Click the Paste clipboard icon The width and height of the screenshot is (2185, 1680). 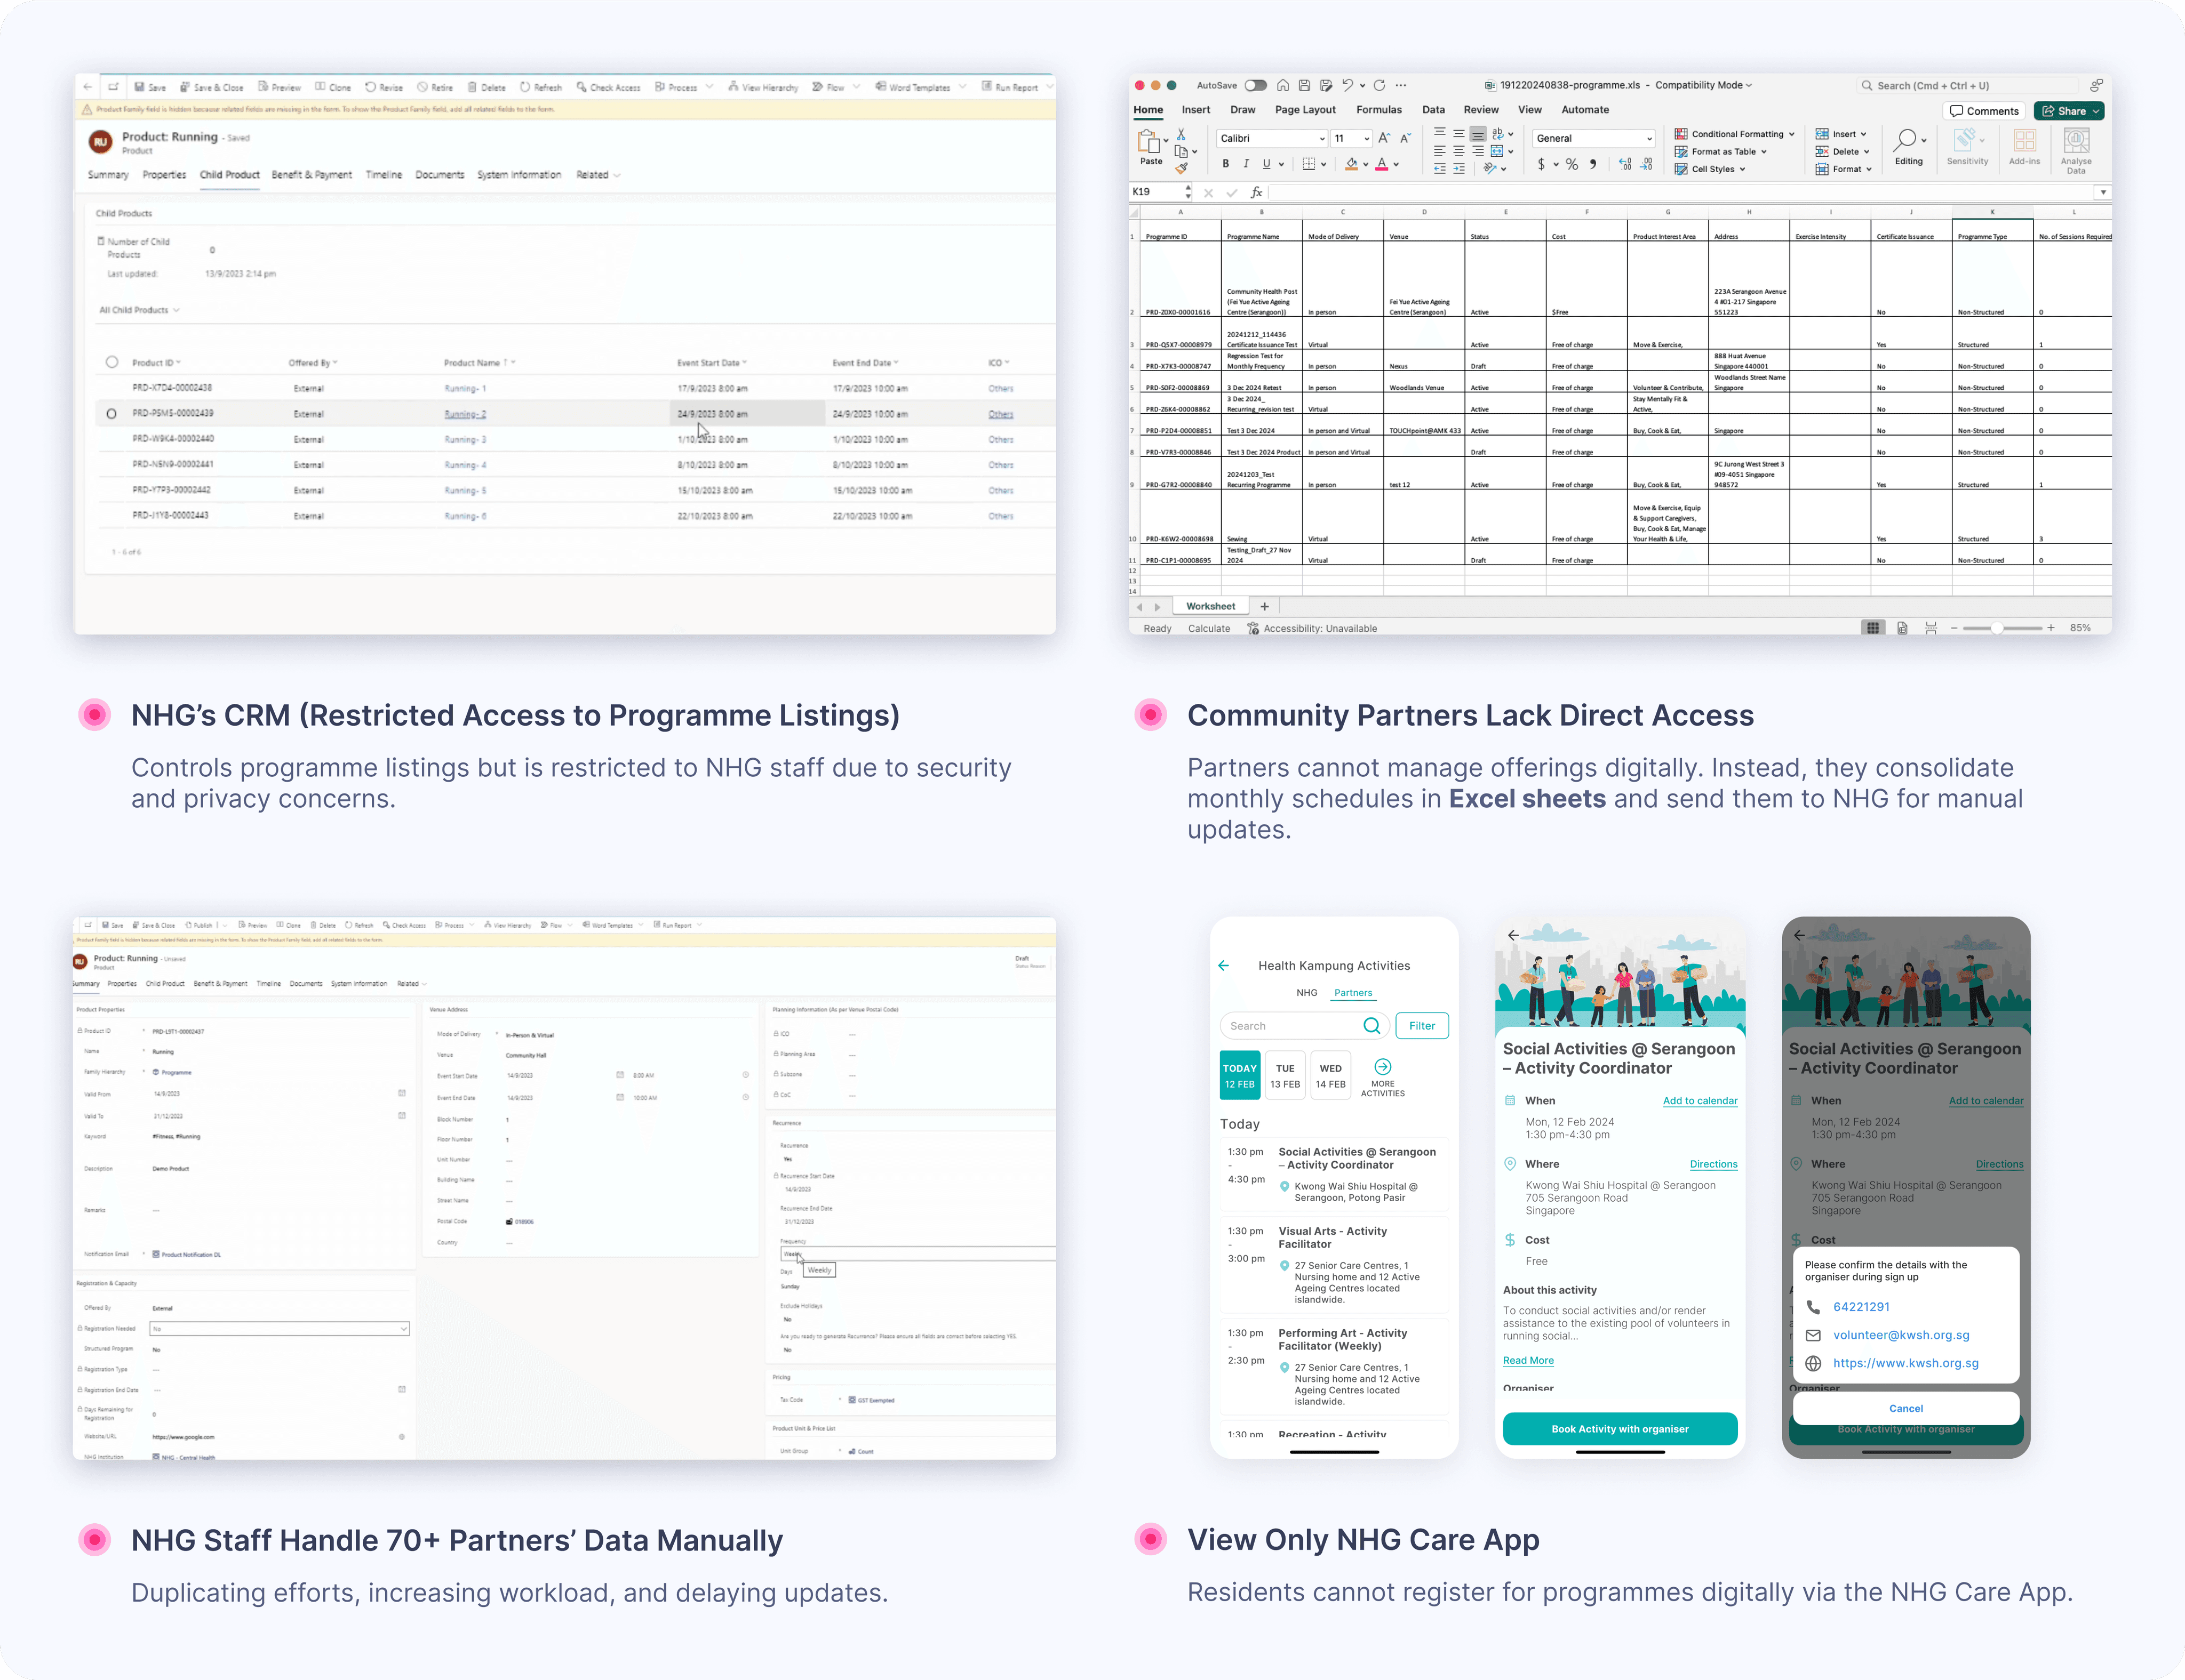[x=1149, y=141]
